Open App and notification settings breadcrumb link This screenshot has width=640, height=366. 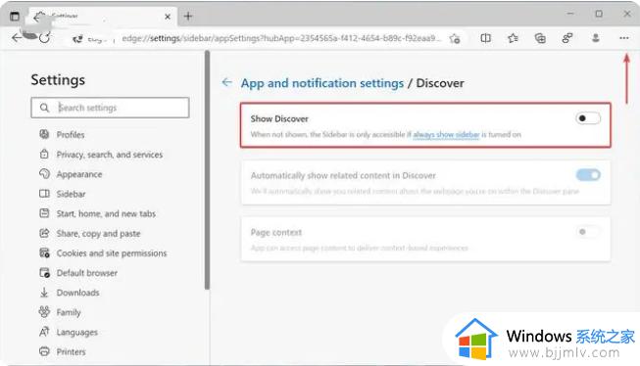(322, 83)
